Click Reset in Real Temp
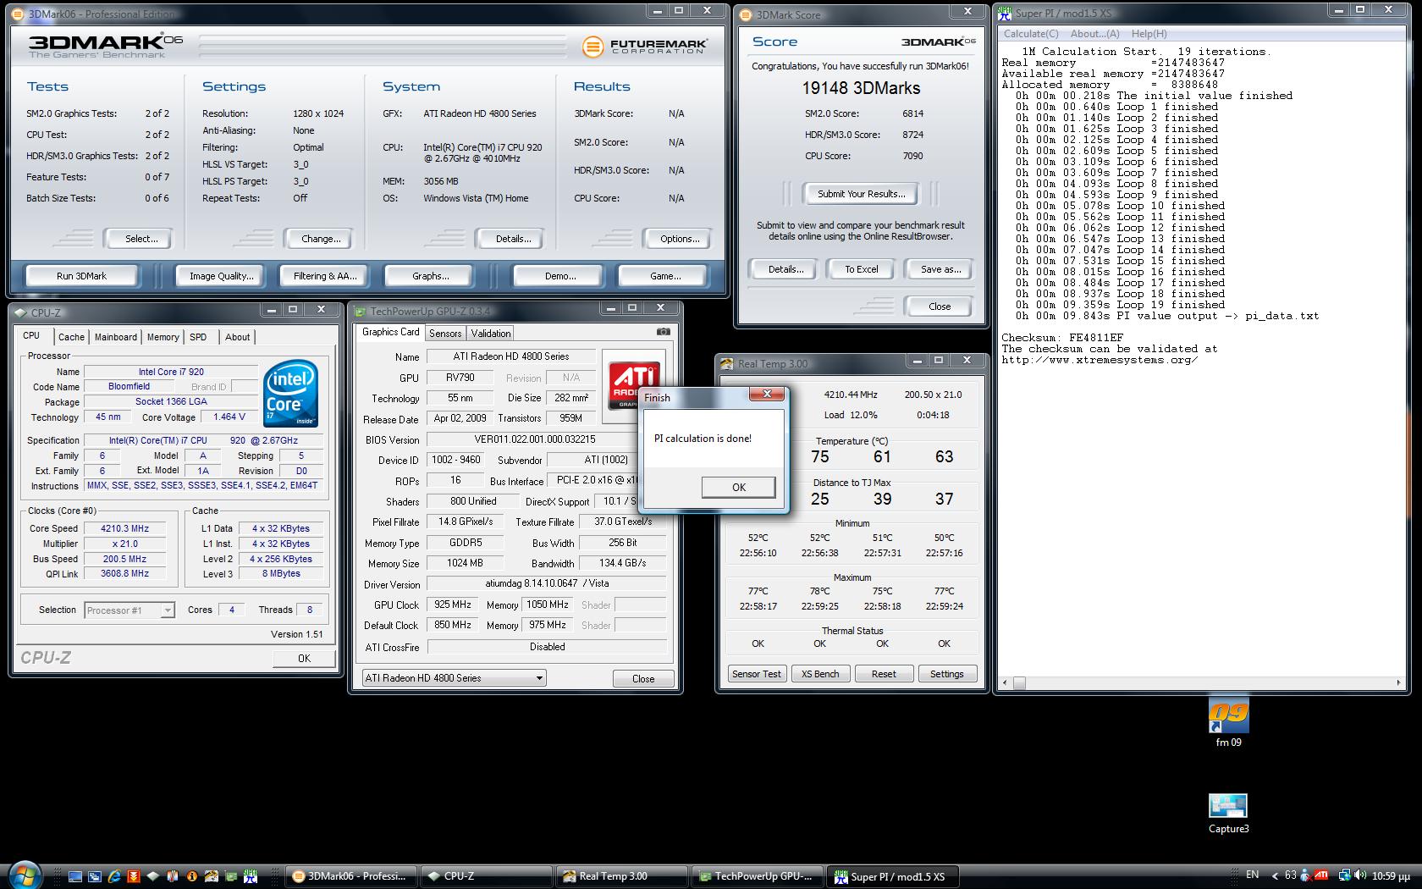 (884, 674)
